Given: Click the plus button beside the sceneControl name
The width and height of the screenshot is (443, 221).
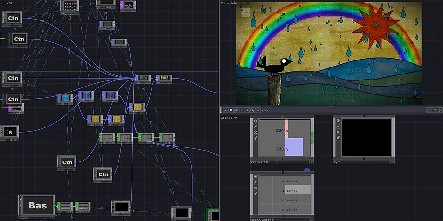Looking at the screenshot, I should (x=311, y=219).
